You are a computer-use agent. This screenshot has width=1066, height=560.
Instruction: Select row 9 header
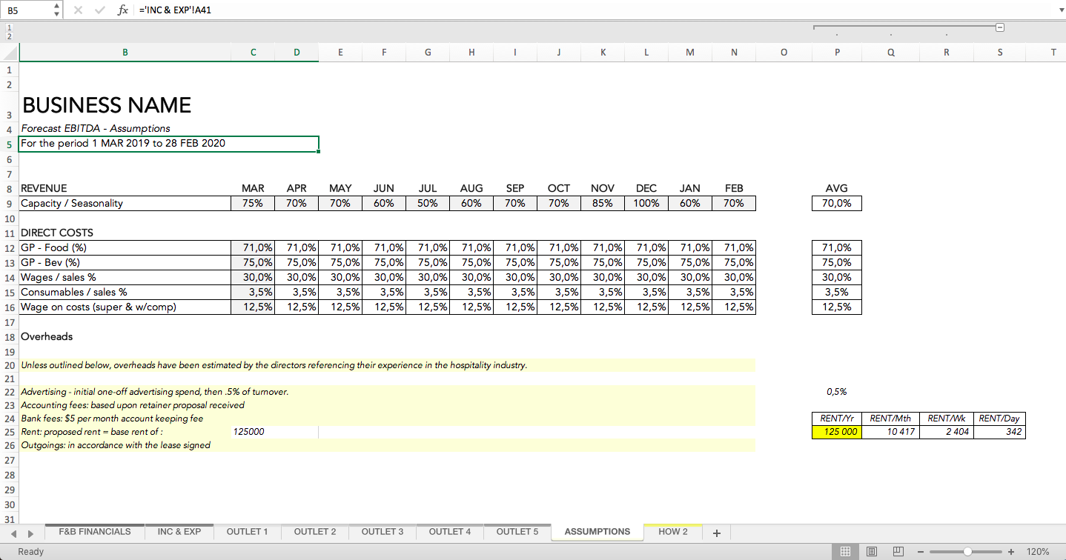coord(9,203)
